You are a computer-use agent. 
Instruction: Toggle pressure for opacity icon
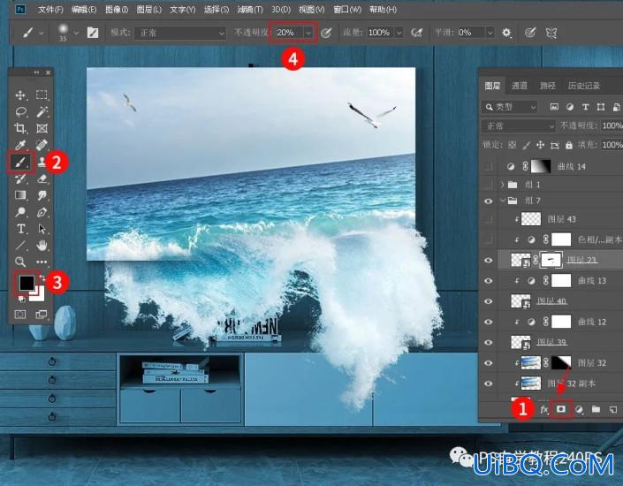coord(326,33)
